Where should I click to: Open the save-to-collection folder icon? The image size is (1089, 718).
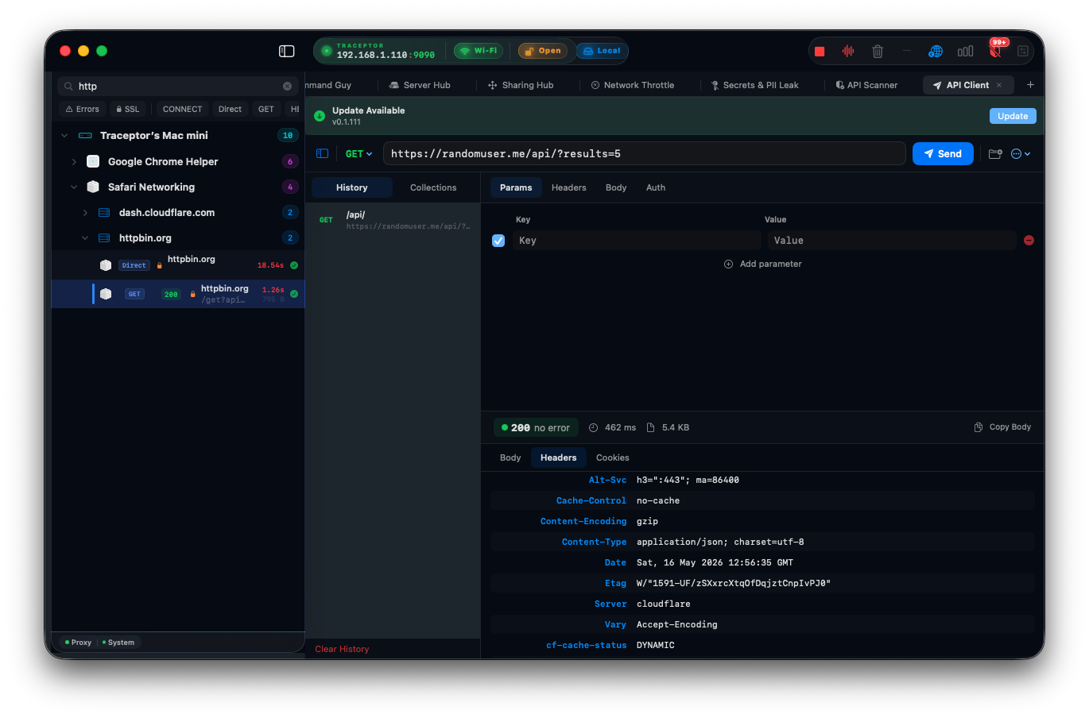coord(994,153)
